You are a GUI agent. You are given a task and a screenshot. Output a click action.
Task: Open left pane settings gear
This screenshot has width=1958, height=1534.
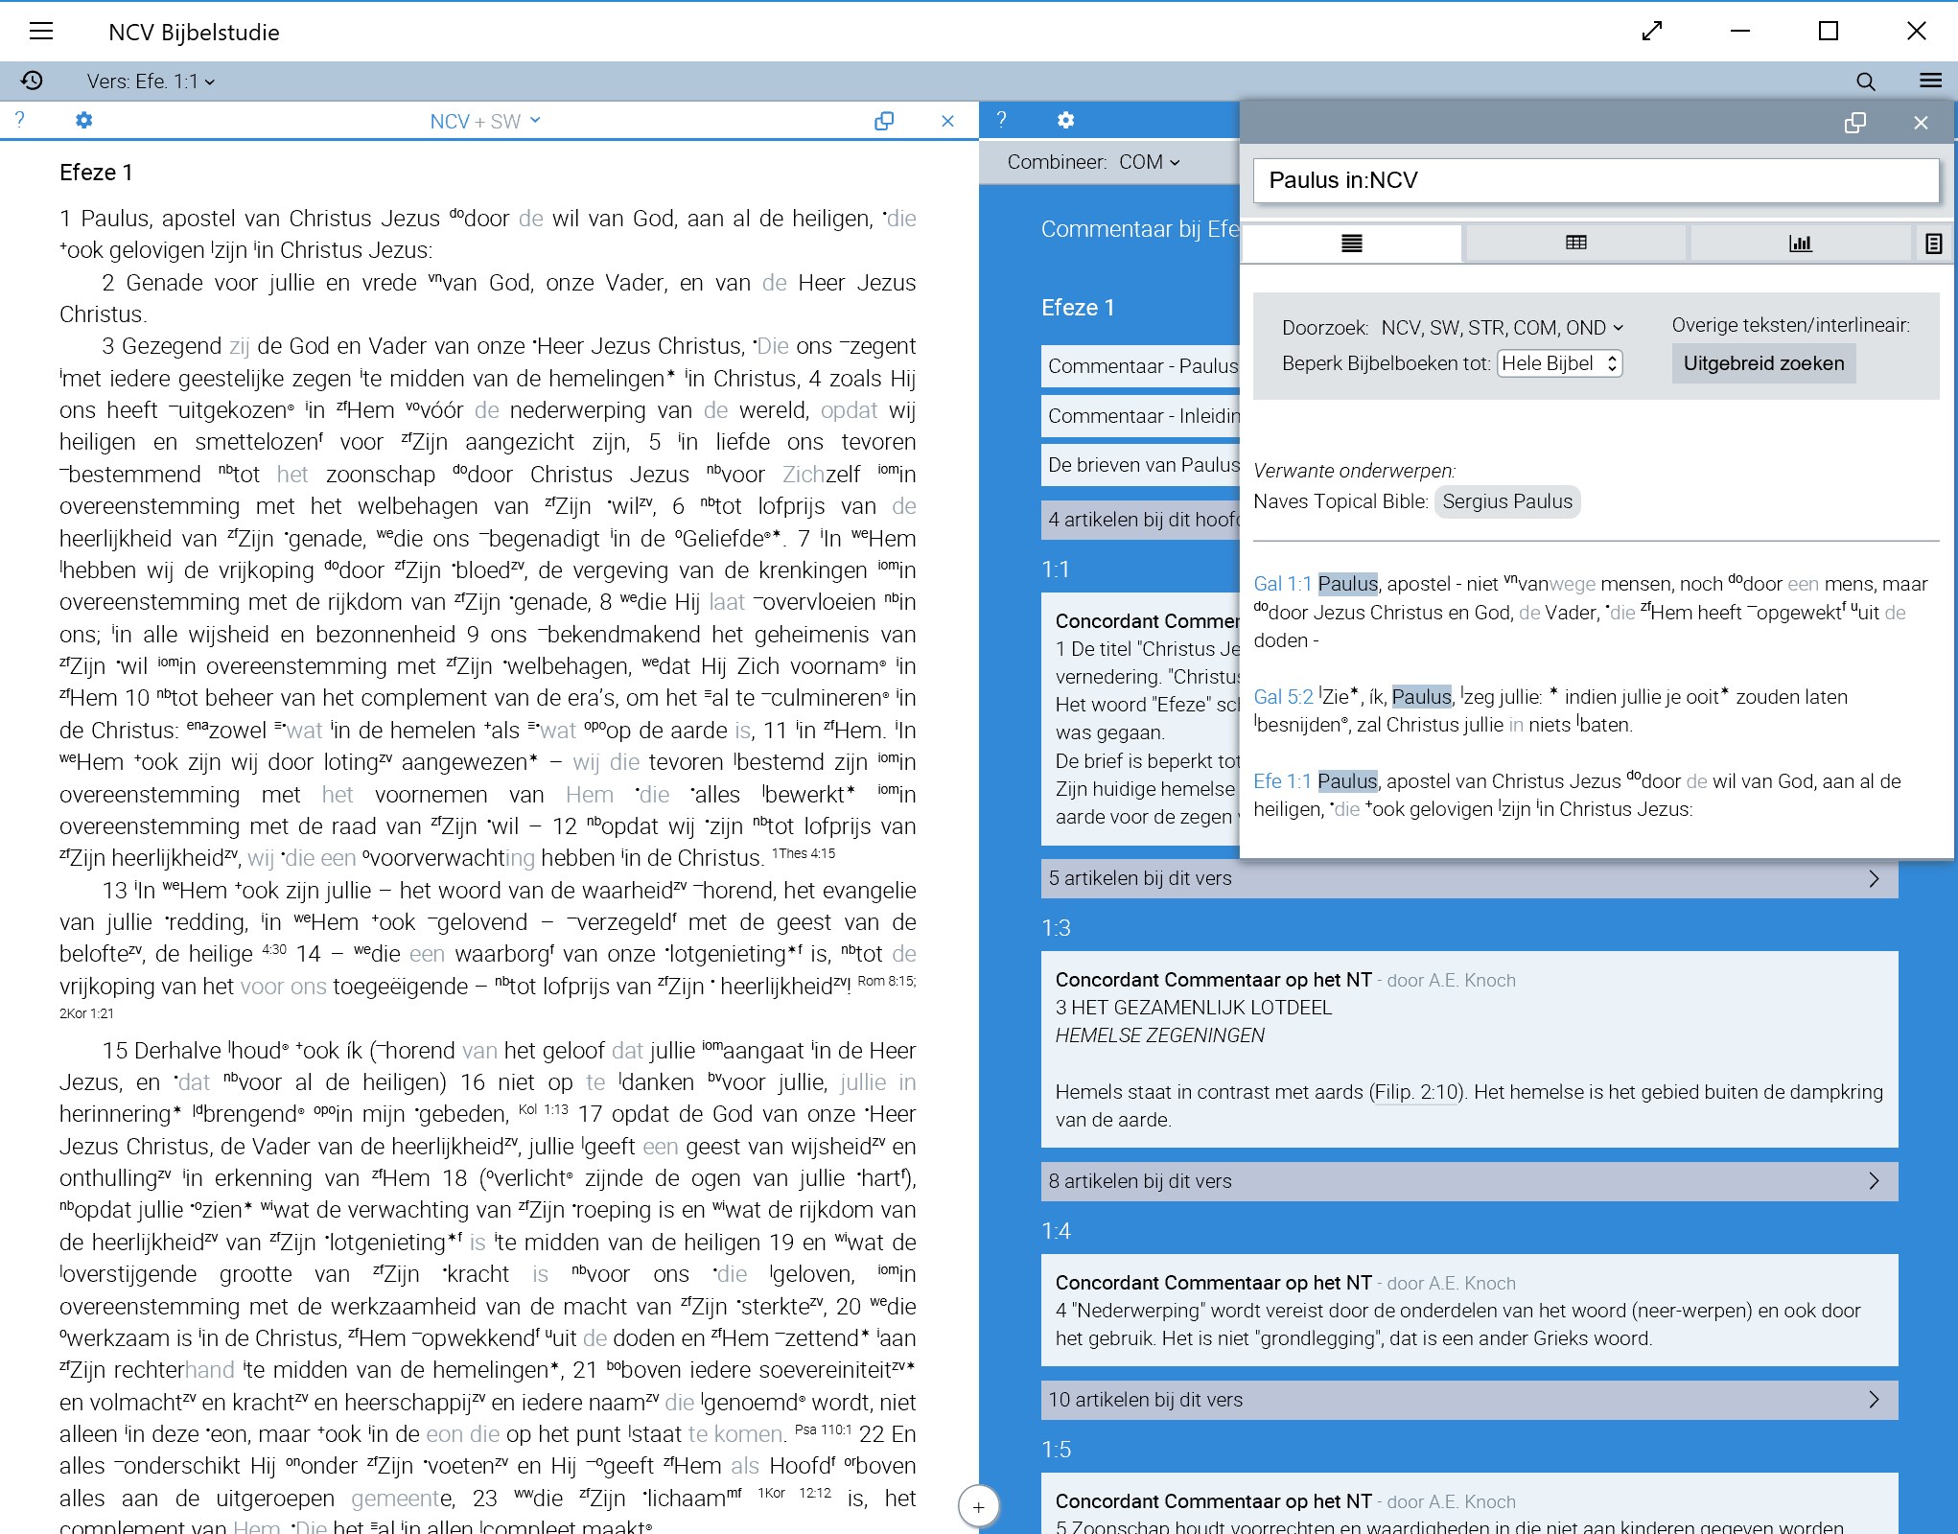tap(84, 121)
